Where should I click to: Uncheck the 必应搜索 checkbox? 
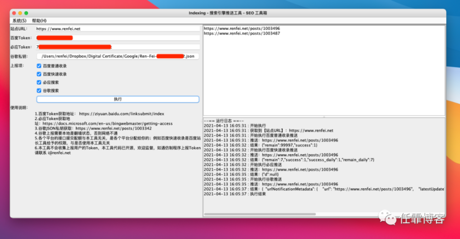click(39, 82)
